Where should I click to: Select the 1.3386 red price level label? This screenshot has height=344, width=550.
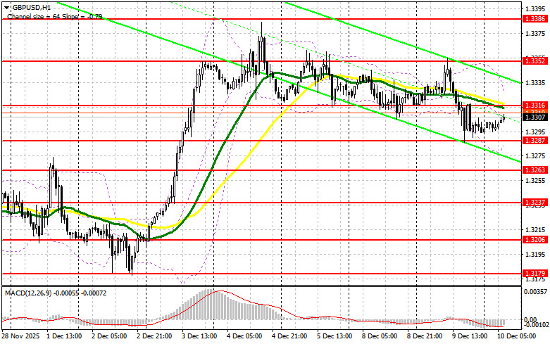pyautogui.click(x=535, y=19)
